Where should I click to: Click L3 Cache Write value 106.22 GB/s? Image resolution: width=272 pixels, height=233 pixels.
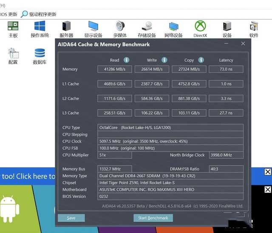coord(152,113)
